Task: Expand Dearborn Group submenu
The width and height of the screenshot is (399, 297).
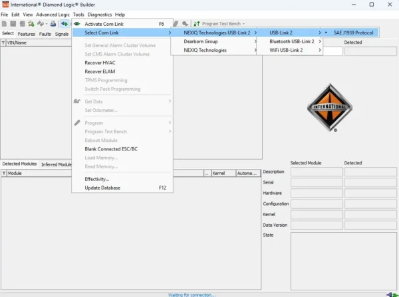Action: [255, 41]
